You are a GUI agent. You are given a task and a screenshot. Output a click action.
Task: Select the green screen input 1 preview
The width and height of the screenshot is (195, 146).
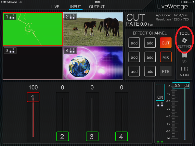coord(33,29)
